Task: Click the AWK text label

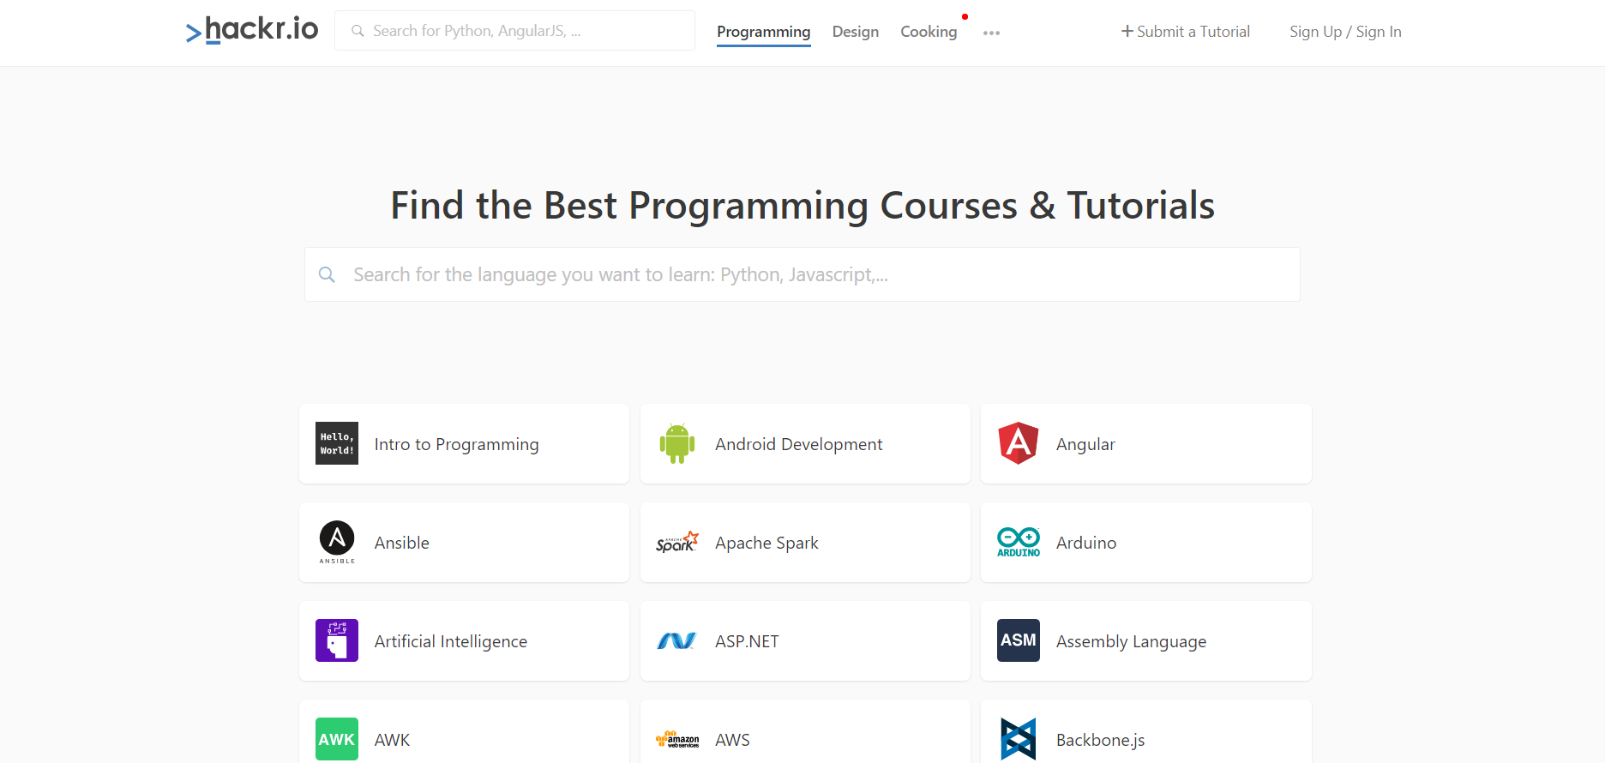Action: click(x=392, y=740)
